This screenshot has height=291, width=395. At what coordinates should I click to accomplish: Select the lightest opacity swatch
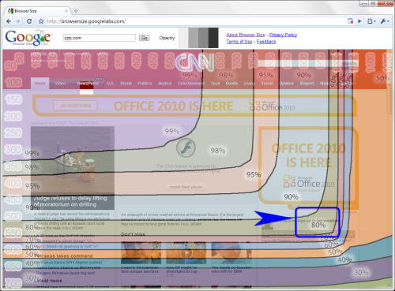click(183, 38)
